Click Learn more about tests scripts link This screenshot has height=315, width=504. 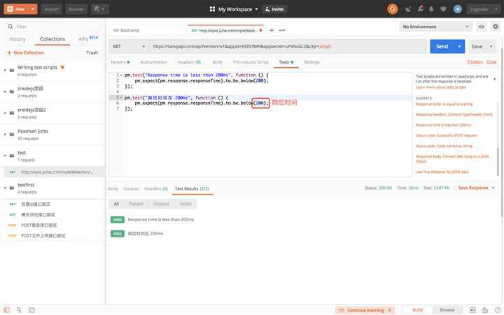tap(440, 87)
